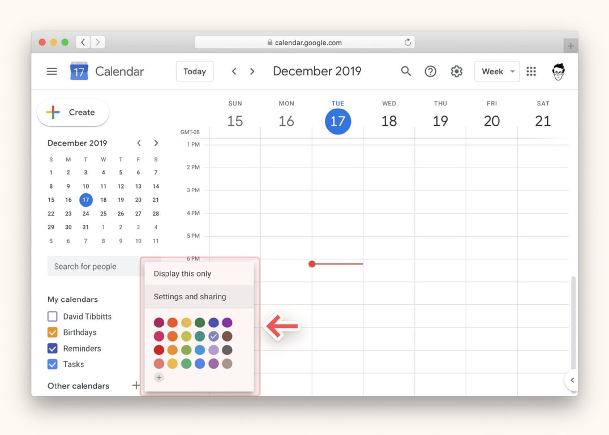Click the search magnifier icon
The height and width of the screenshot is (435, 609).
pyautogui.click(x=406, y=71)
